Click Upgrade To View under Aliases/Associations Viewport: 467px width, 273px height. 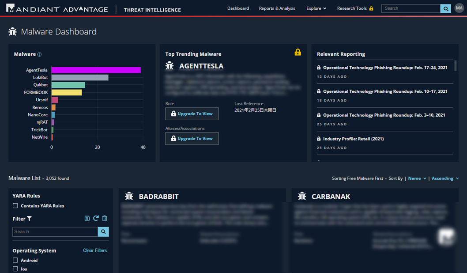tap(192, 139)
